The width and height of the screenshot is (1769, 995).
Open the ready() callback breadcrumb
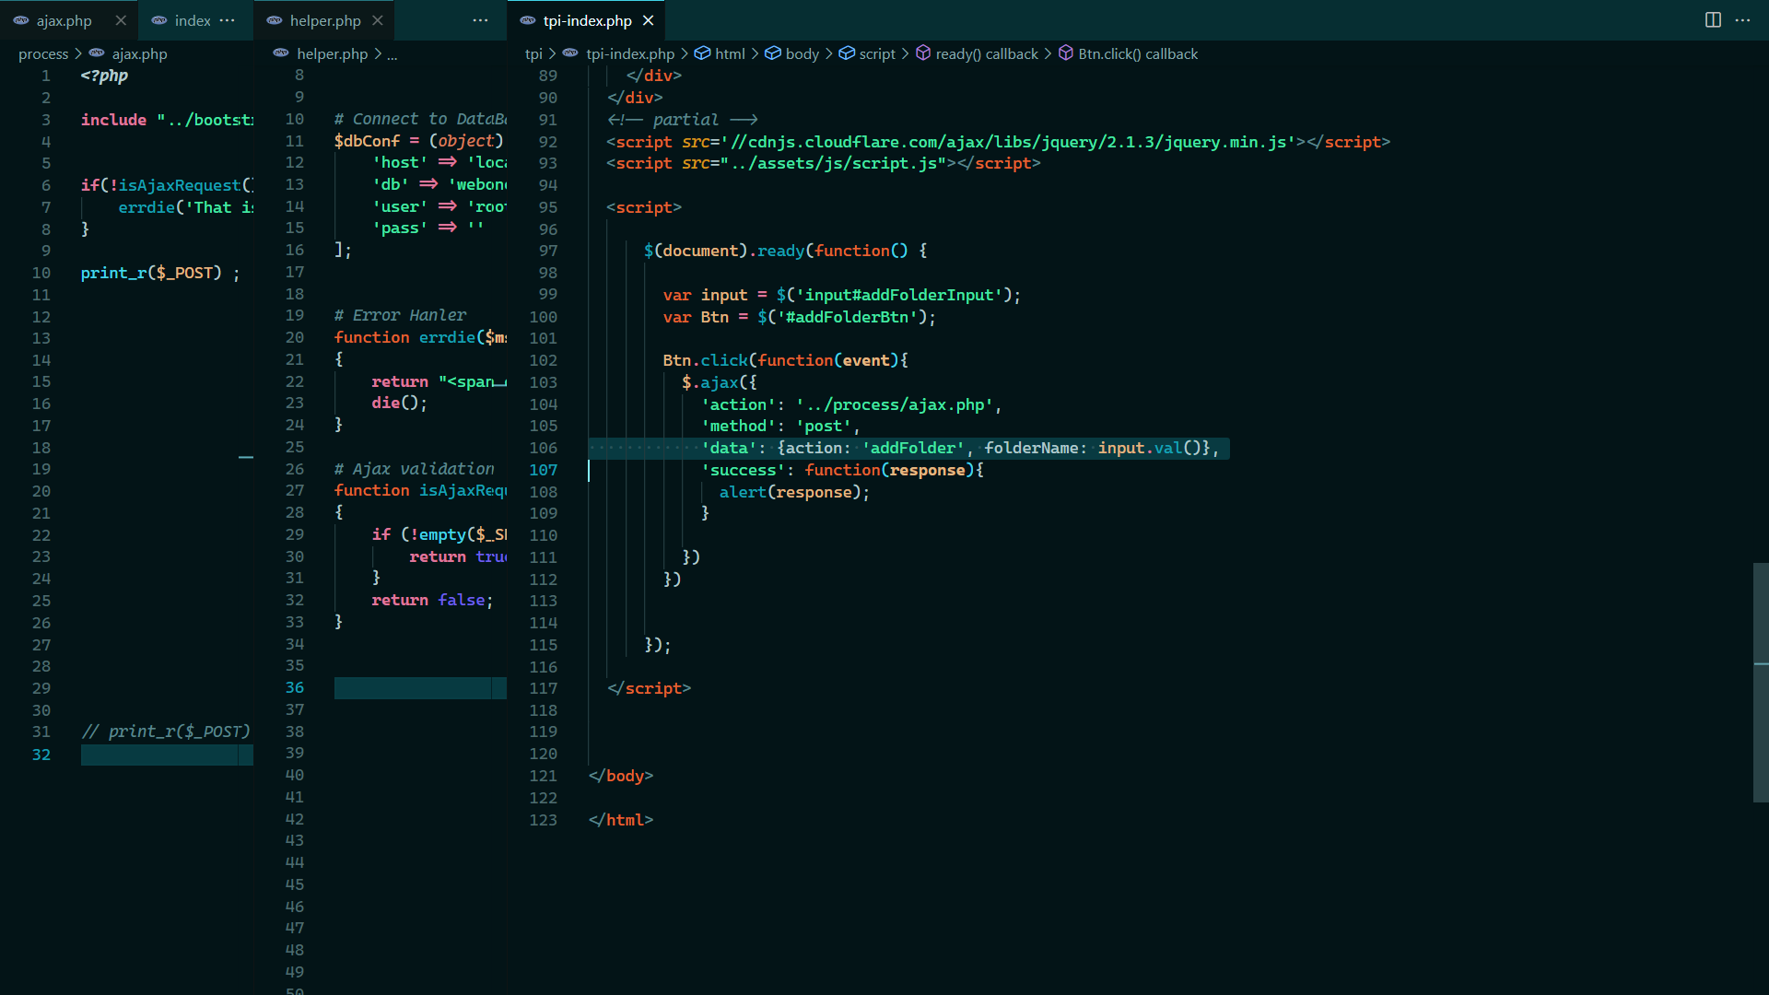987,54
